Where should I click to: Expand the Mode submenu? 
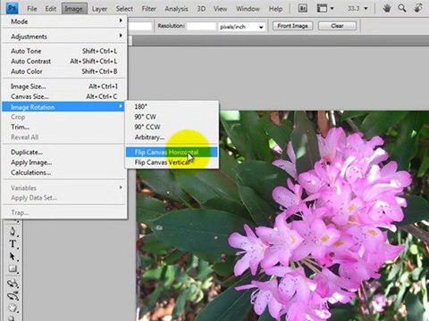tap(64, 21)
